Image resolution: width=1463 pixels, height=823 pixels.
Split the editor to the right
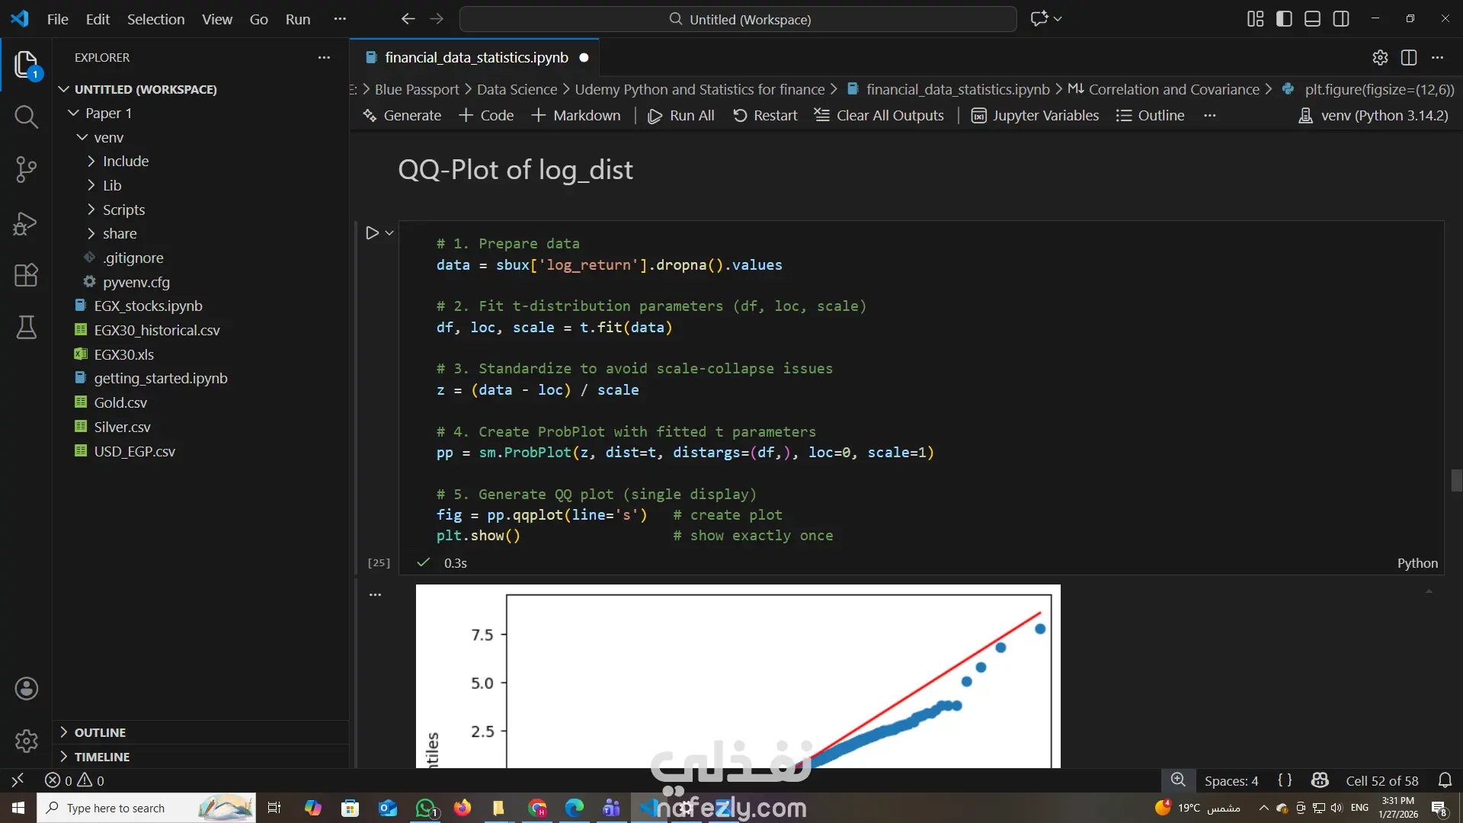(1409, 58)
